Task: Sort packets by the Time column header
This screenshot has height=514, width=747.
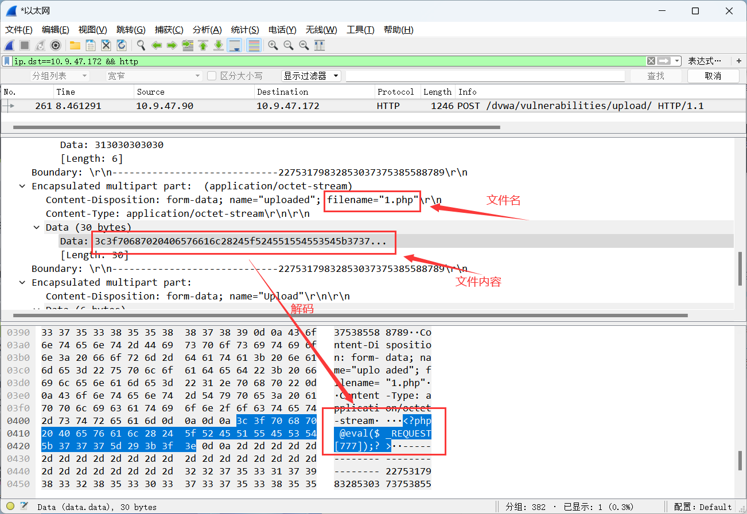Action: [94, 92]
